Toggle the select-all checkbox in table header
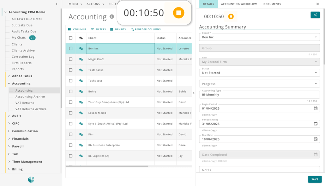Viewport: 325px width, 186px height. 71,38
